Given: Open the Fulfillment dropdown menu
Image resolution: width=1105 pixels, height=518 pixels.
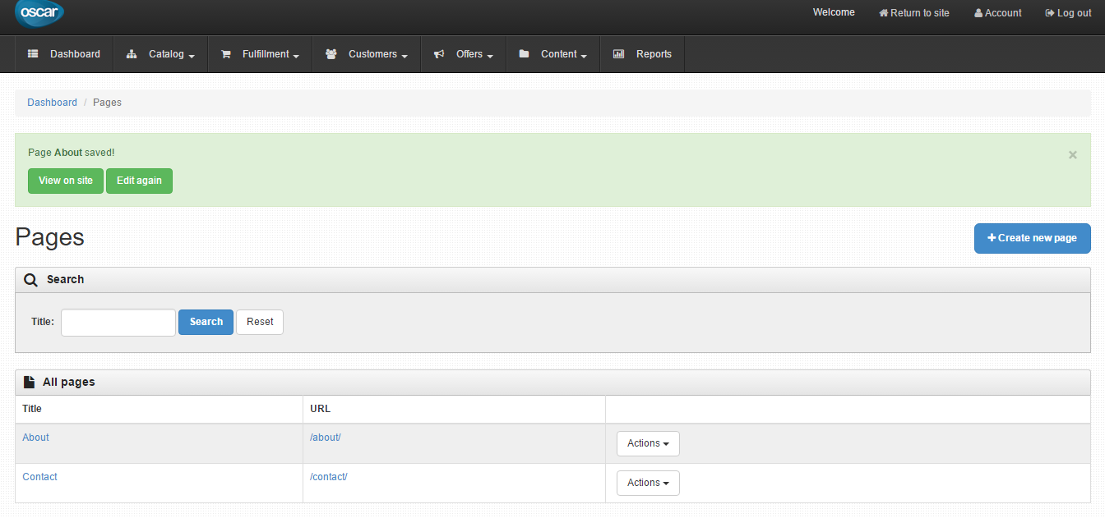Looking at the screenshot, I should (x=260, y=54).
